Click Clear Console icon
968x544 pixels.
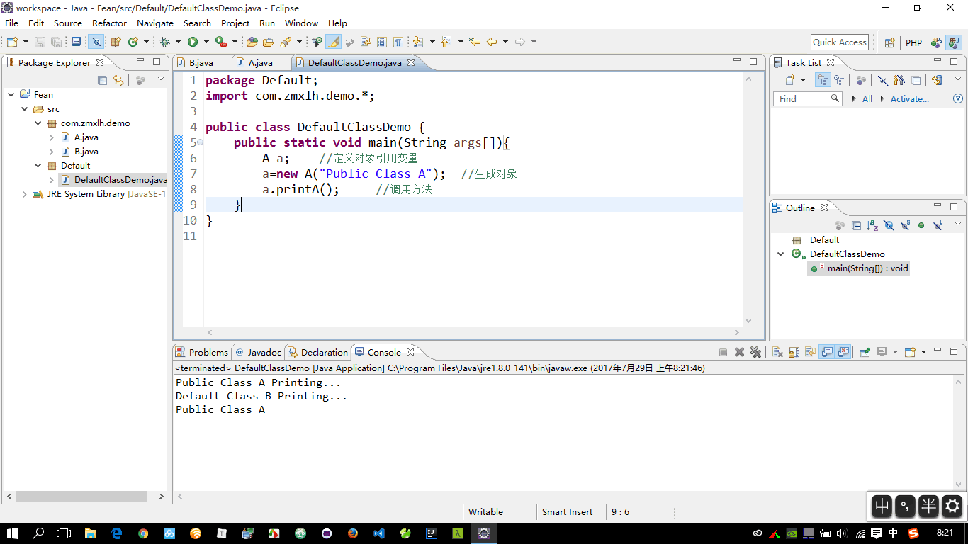click(x=777, y=352)
